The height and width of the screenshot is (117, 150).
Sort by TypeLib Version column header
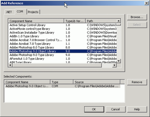click(75, 21)
